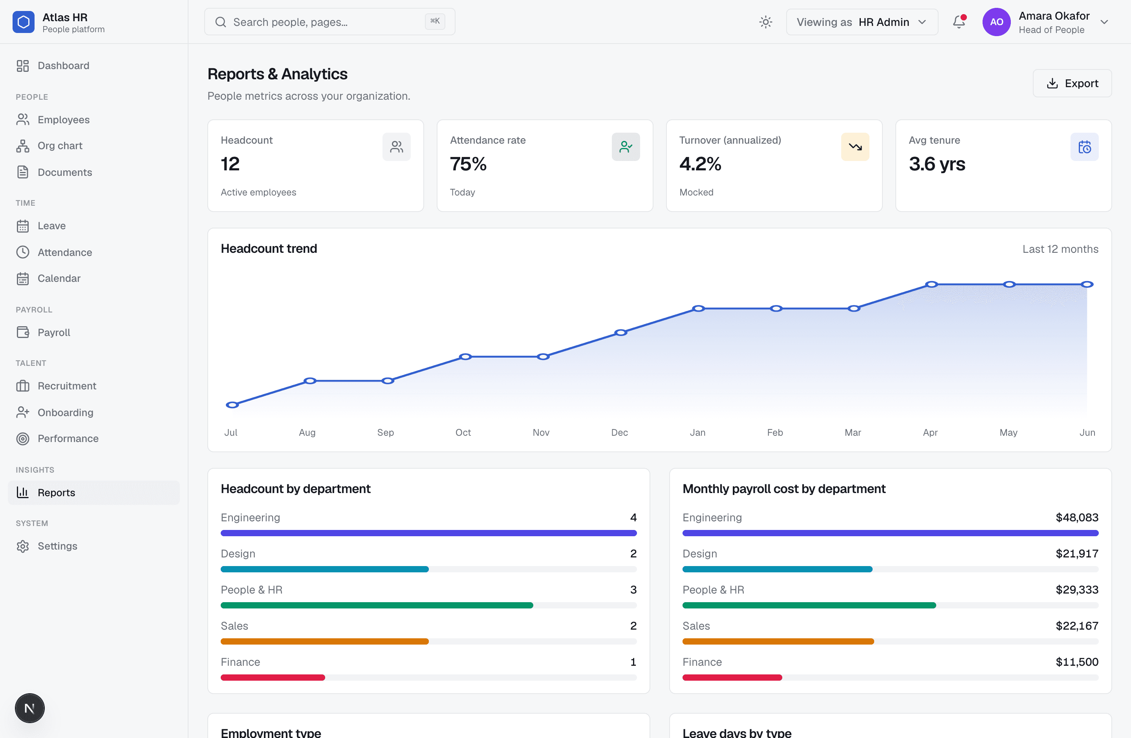Click the Reports bar chart icon
Image resolution: width=1131 pixels, height=738 pixels.
[x=23, y=493]
